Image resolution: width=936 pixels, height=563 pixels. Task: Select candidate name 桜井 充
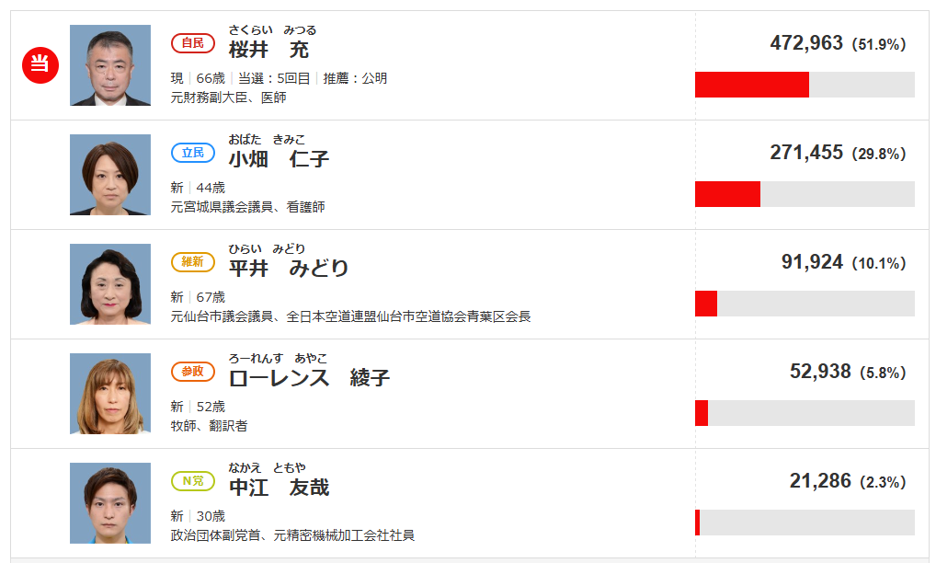pos(268,50)
